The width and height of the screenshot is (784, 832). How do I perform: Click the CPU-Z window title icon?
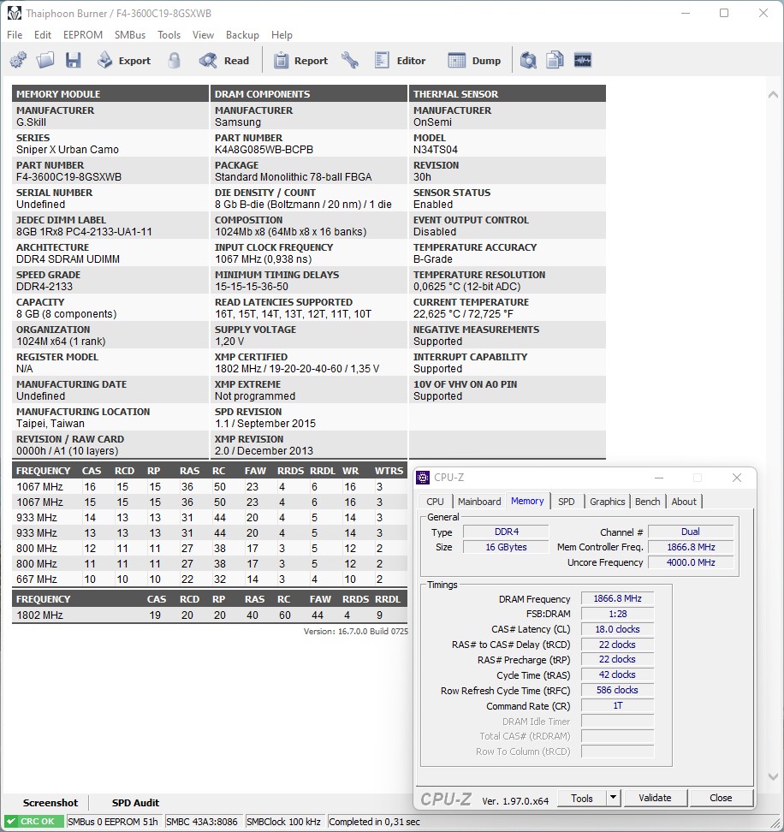pyautogui.click(x=423, y=478)
